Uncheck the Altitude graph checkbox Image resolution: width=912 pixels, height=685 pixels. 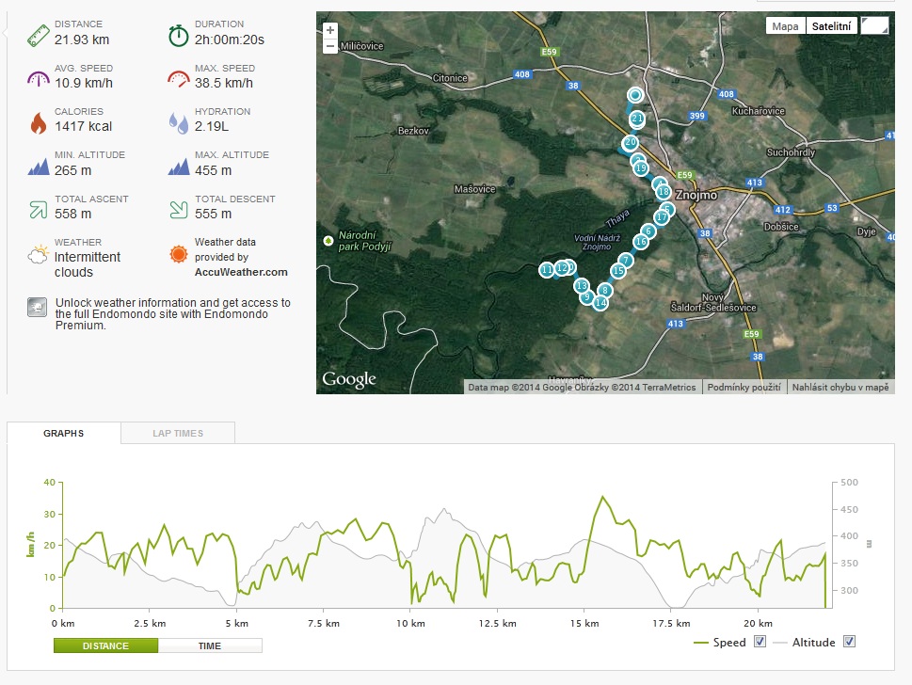(x=849, y=642)
